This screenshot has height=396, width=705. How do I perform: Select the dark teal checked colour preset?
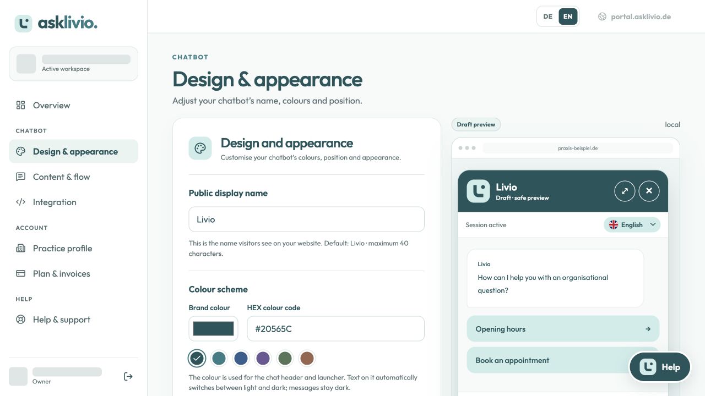coord(197,359)
